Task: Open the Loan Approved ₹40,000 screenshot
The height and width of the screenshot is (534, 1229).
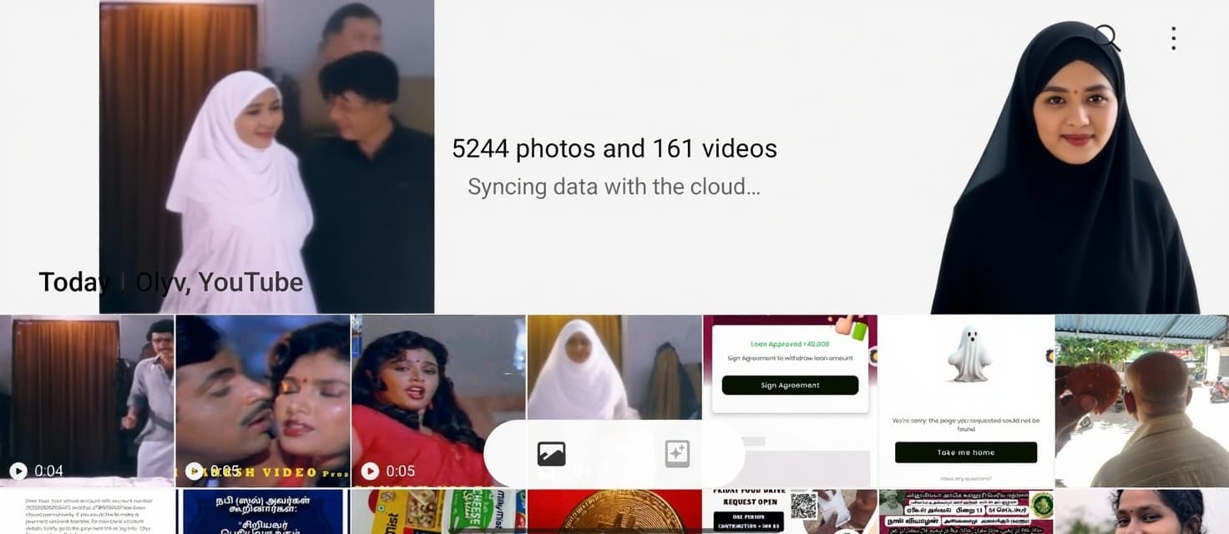Action: (791, 400)
